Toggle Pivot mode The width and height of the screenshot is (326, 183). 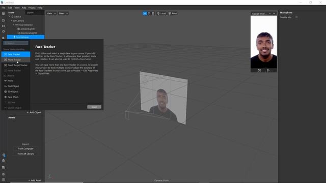173,14
